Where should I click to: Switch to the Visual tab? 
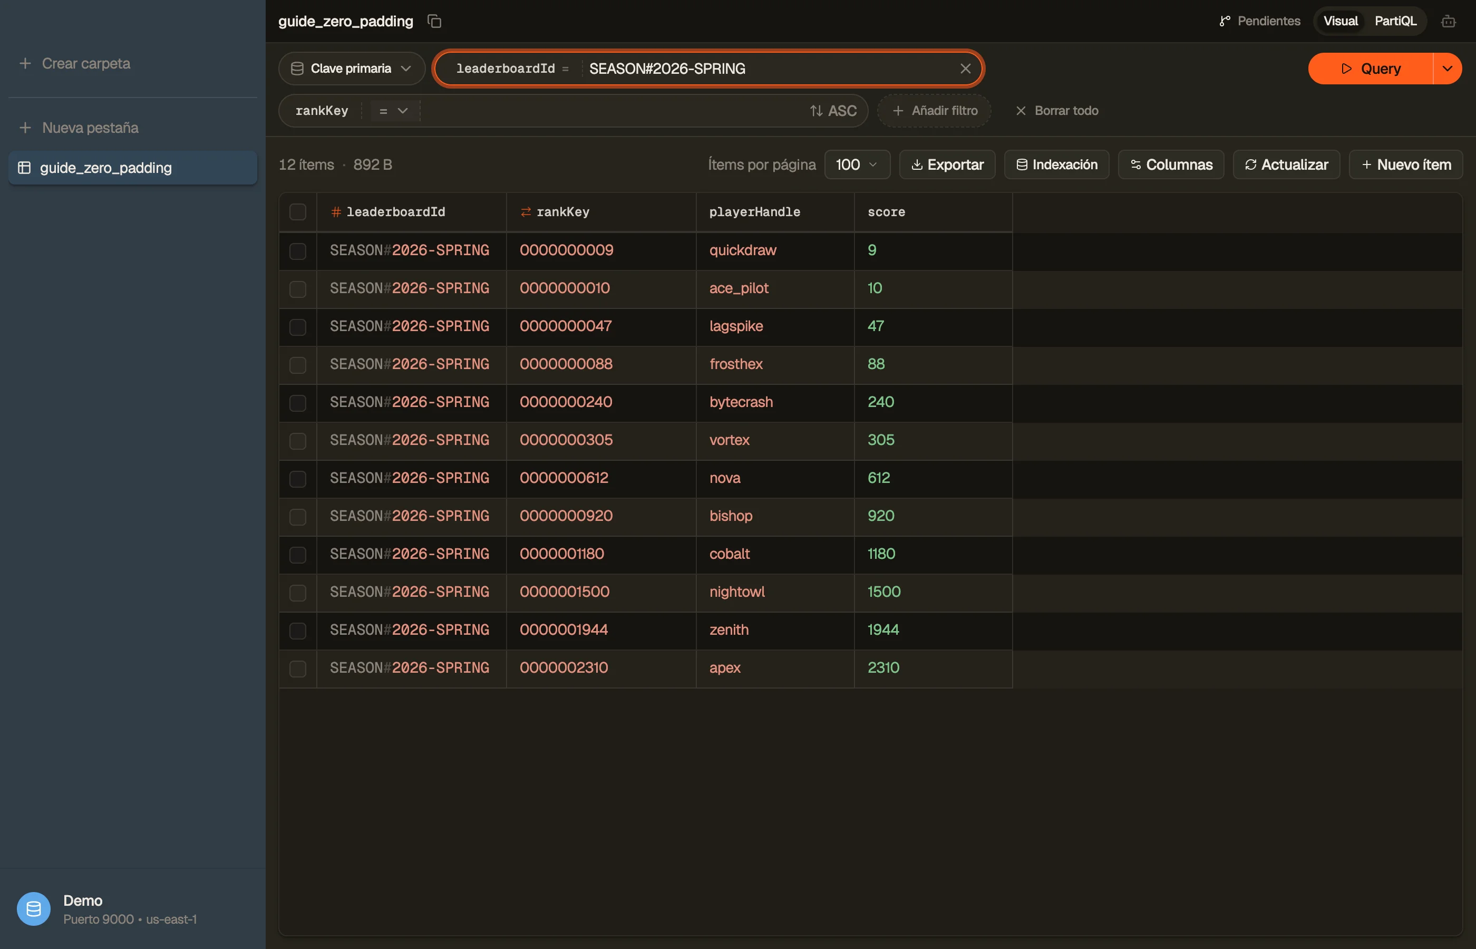[x=1341, y=21]
